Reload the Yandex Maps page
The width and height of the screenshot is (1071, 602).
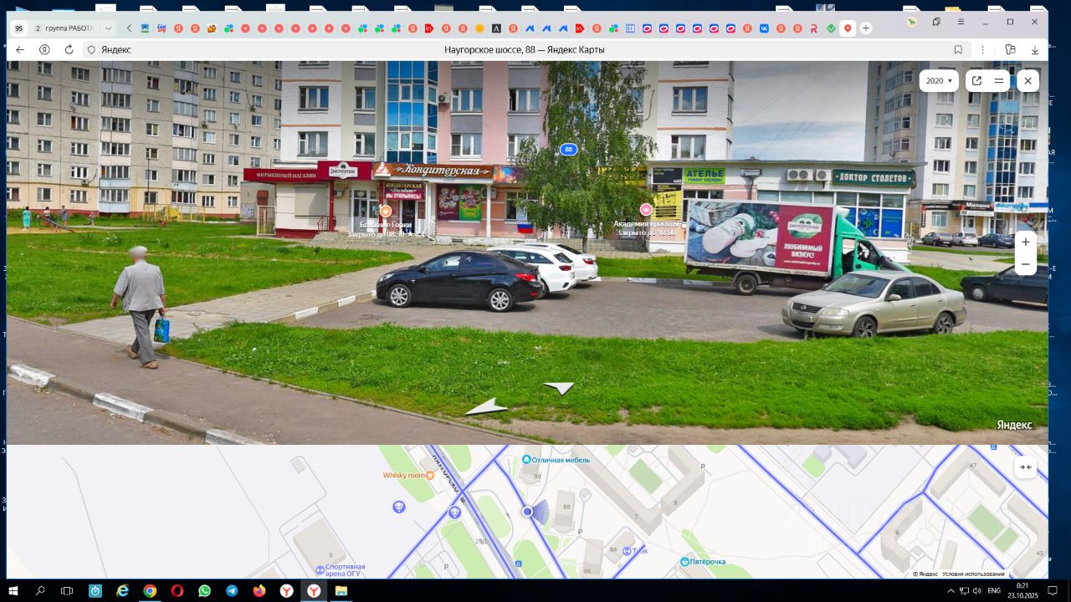(69, 49)
